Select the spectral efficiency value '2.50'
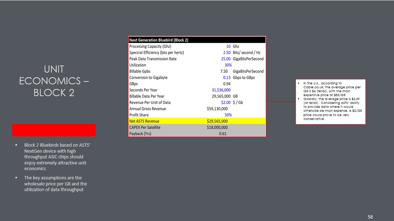This screenshot has height=221, width=394. (x=227, y=53)
